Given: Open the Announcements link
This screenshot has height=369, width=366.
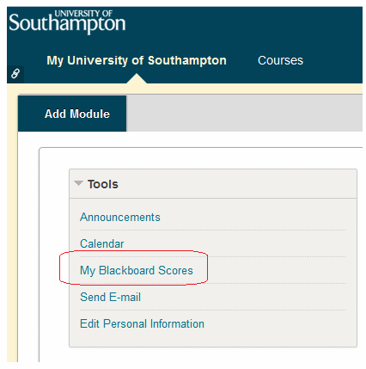Looking at the screenshot, I should pyautogui.click(x=120, y=217).
